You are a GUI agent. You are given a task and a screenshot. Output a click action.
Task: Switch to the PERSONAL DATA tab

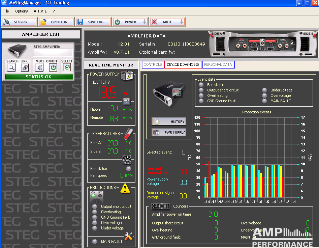pos(218,64)
